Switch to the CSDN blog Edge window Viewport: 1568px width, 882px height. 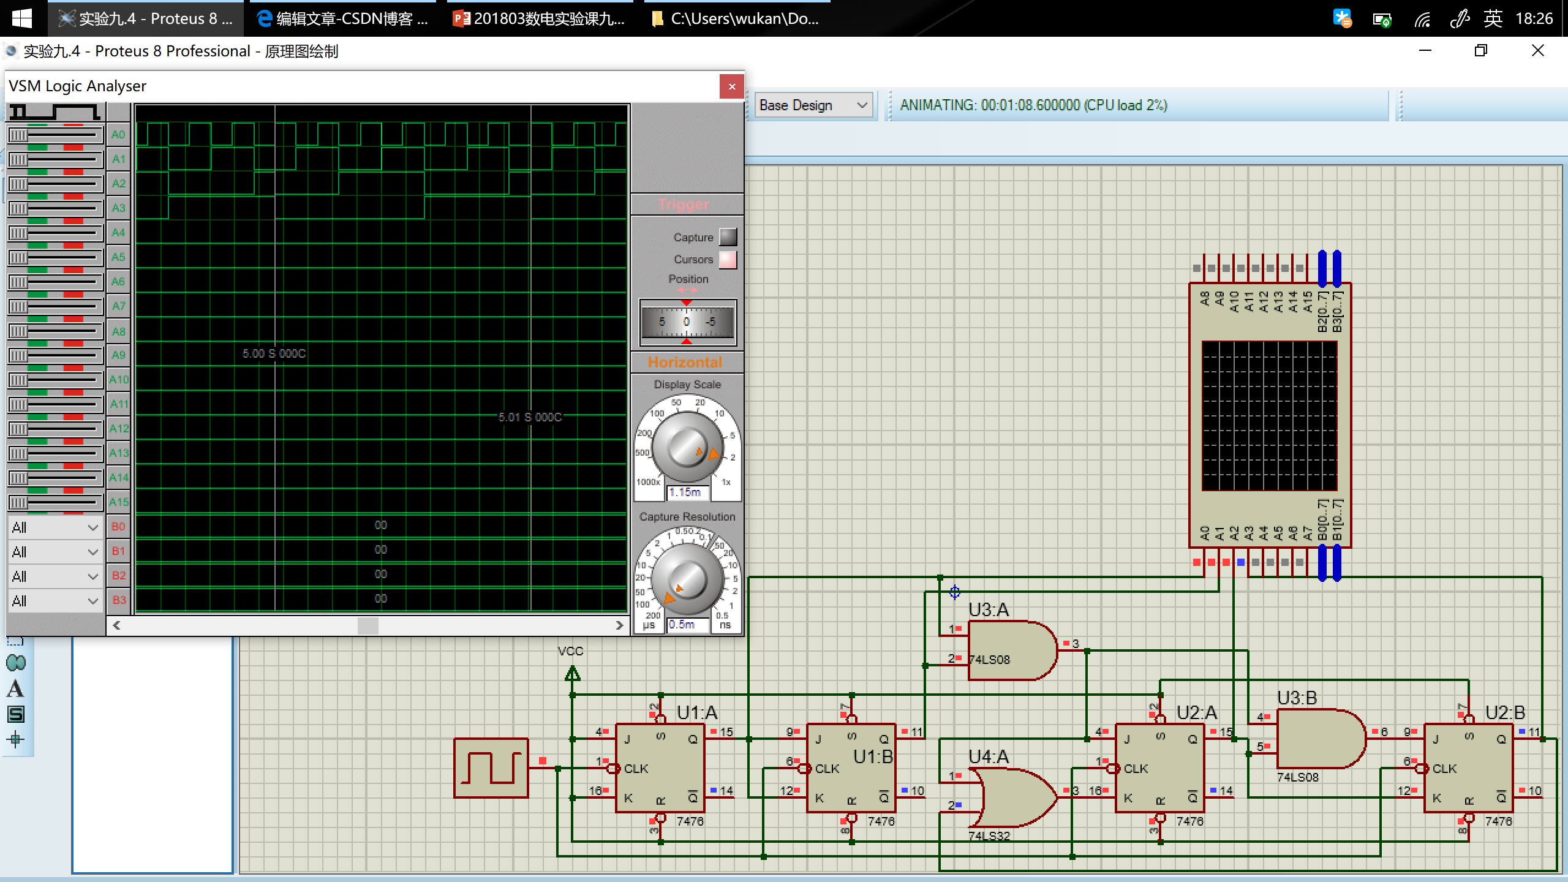pyautogui.click(x=343, y=18)
